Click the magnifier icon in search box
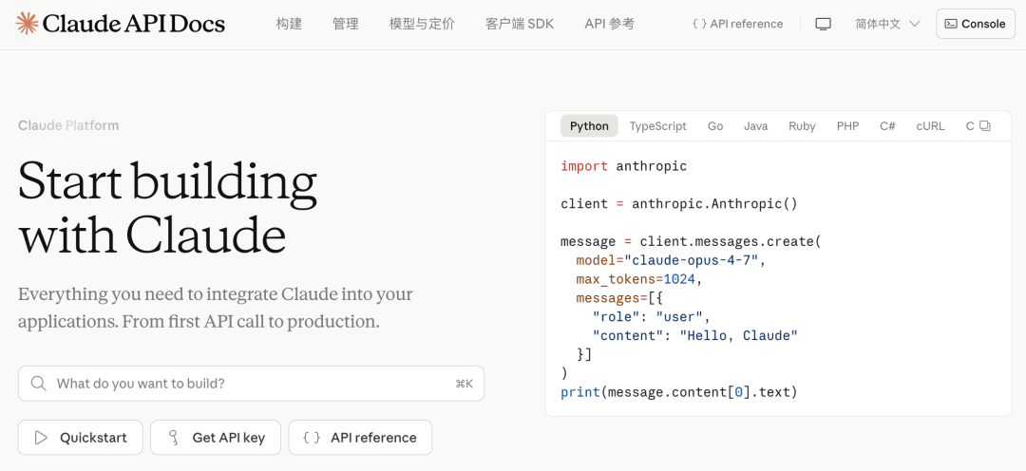 point(39,384)
